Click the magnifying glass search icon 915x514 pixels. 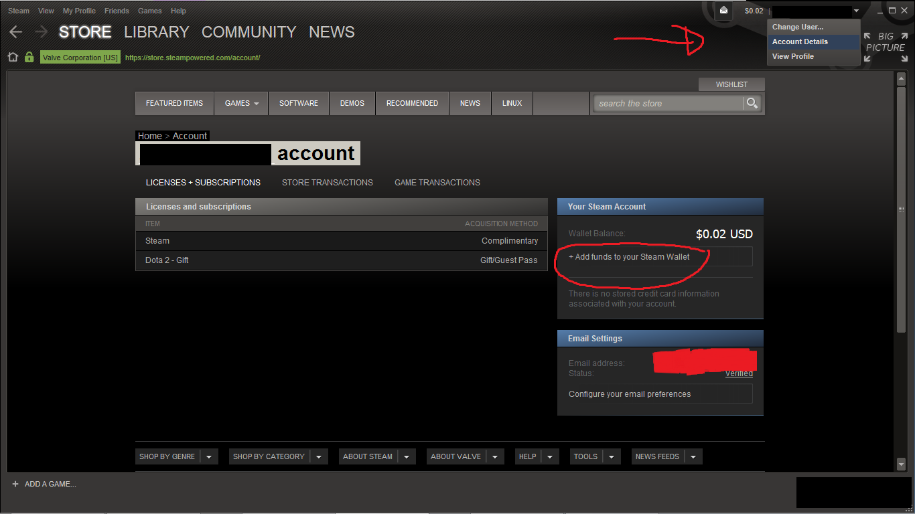(752, 103)
